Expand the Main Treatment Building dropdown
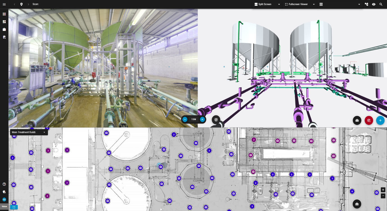This screenshot has height=211, width=387. (x=44, y=132)
